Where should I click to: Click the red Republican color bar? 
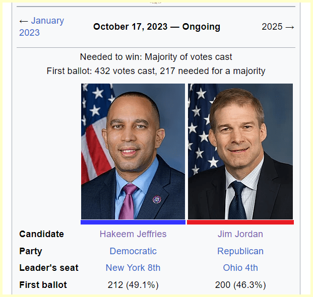pyautogui.click(x=240, y=222)
